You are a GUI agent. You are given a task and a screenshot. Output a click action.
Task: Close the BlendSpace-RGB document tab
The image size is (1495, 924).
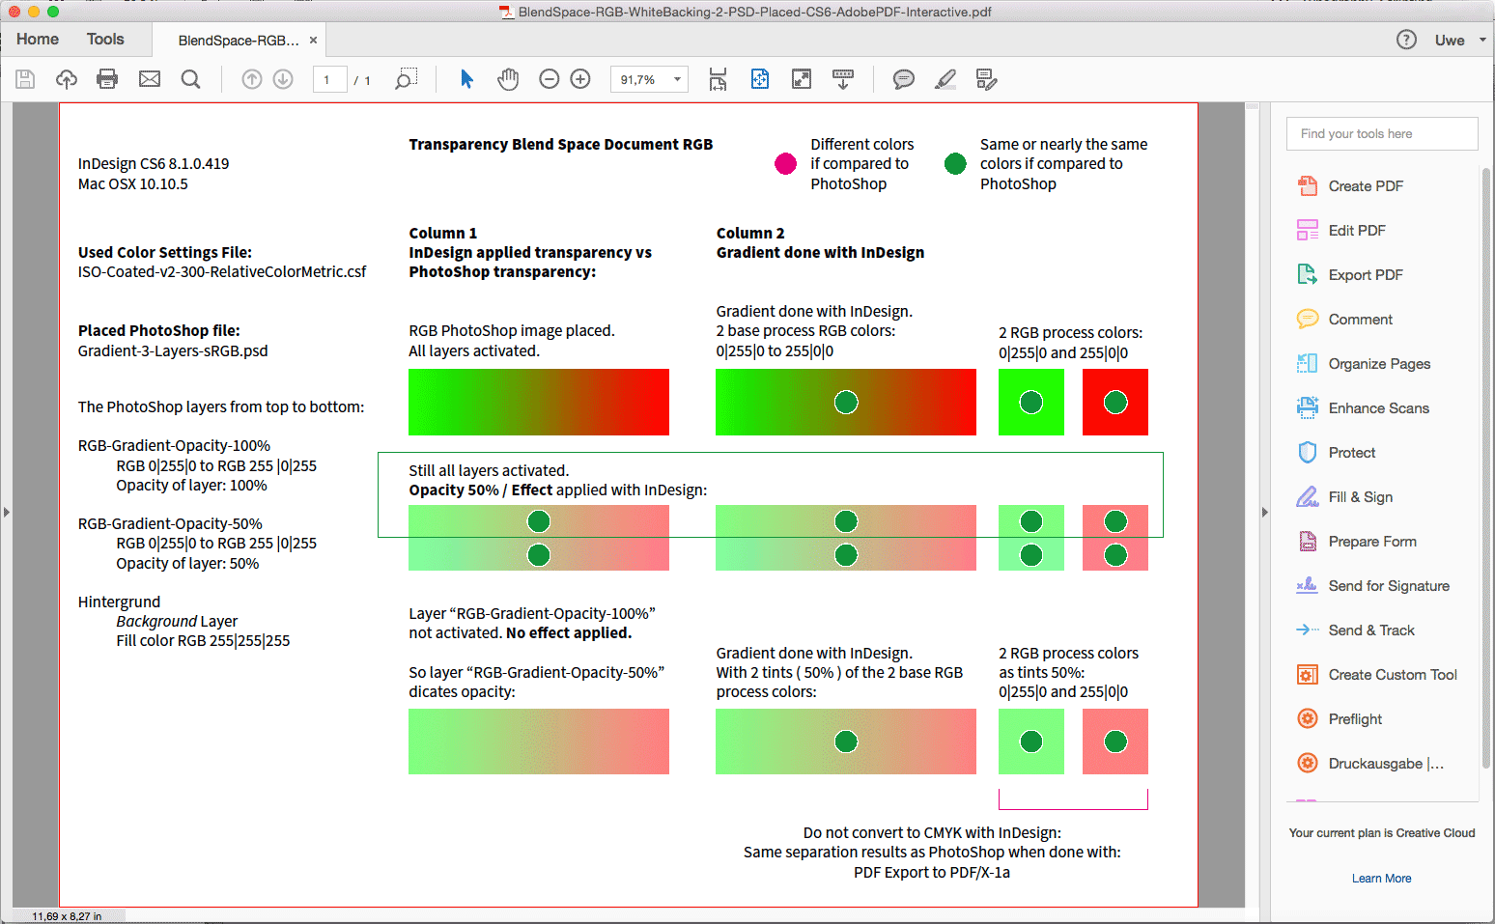coord(313,41)
